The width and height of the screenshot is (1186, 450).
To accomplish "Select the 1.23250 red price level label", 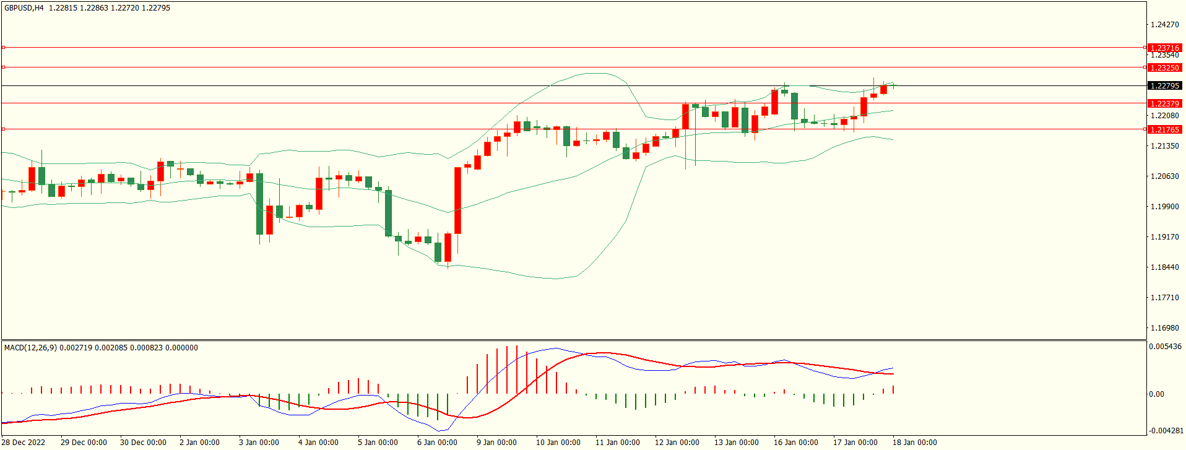I will 1164,67.
